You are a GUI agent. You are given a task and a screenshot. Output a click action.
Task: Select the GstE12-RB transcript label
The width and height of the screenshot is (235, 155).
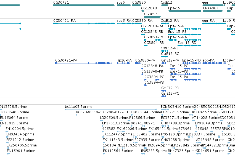tap(170, 48)
